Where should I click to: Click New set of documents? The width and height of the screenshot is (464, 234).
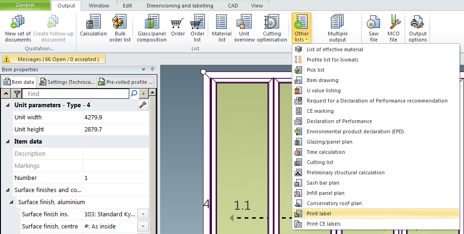(18, 28)
